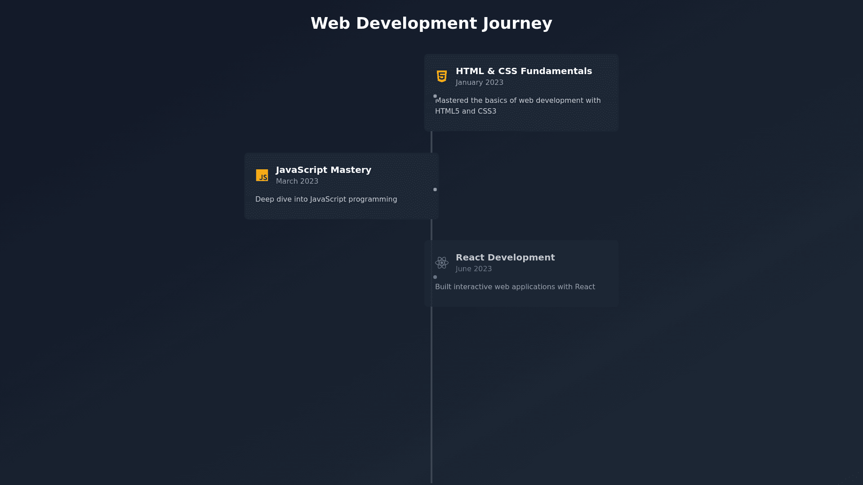This screenshot has width=863, height=485.
Task: Click timeline dot beside JavaScript Mastery card
Action: click(435, 190)
